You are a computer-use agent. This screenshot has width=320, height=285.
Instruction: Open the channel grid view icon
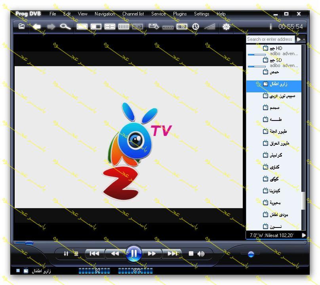coord(124,27)
